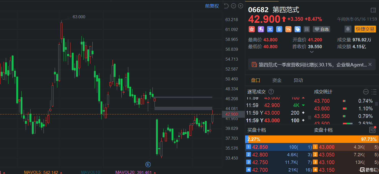Select bid level 3 at 42.750
The image size is (379, 174).
point(279,162)
